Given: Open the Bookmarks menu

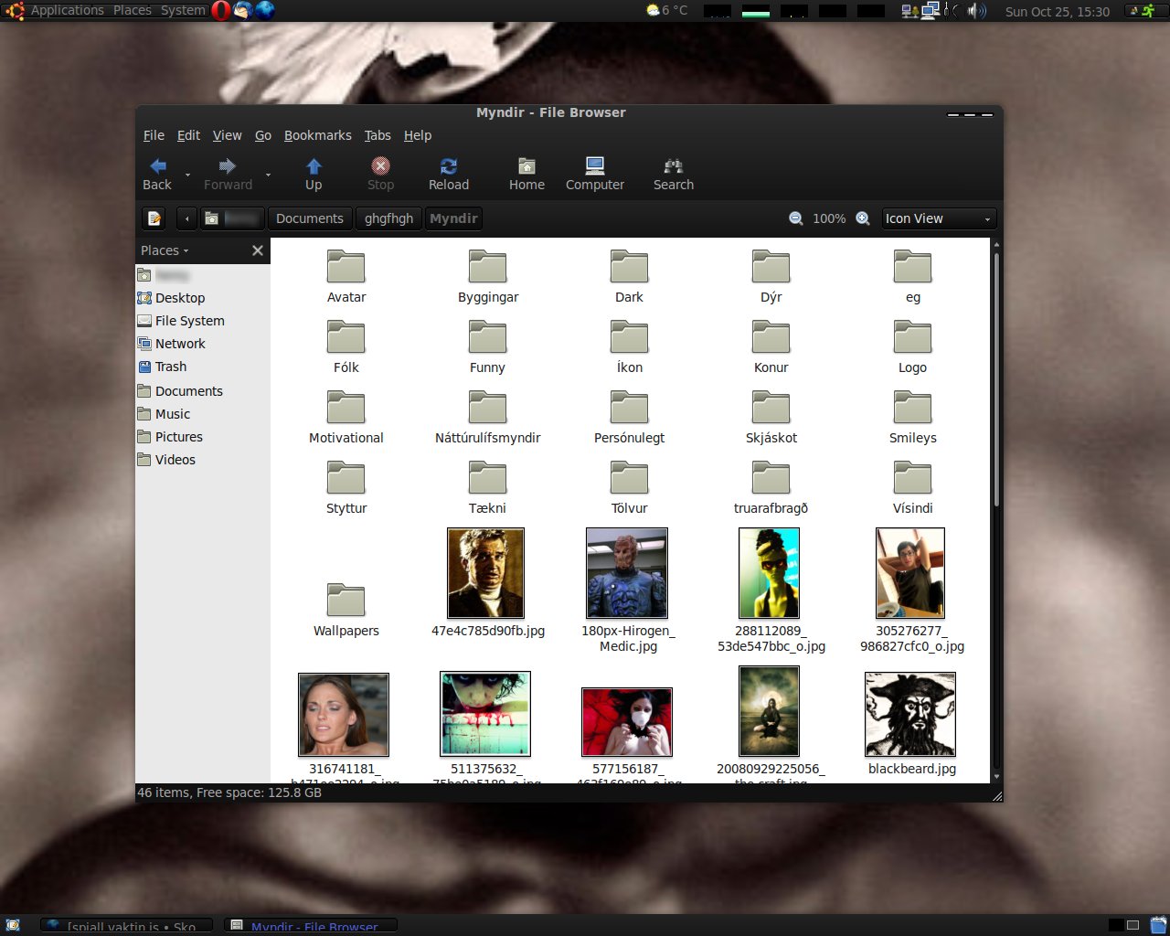Looking at the screenshot, I should tap(317, 135).
